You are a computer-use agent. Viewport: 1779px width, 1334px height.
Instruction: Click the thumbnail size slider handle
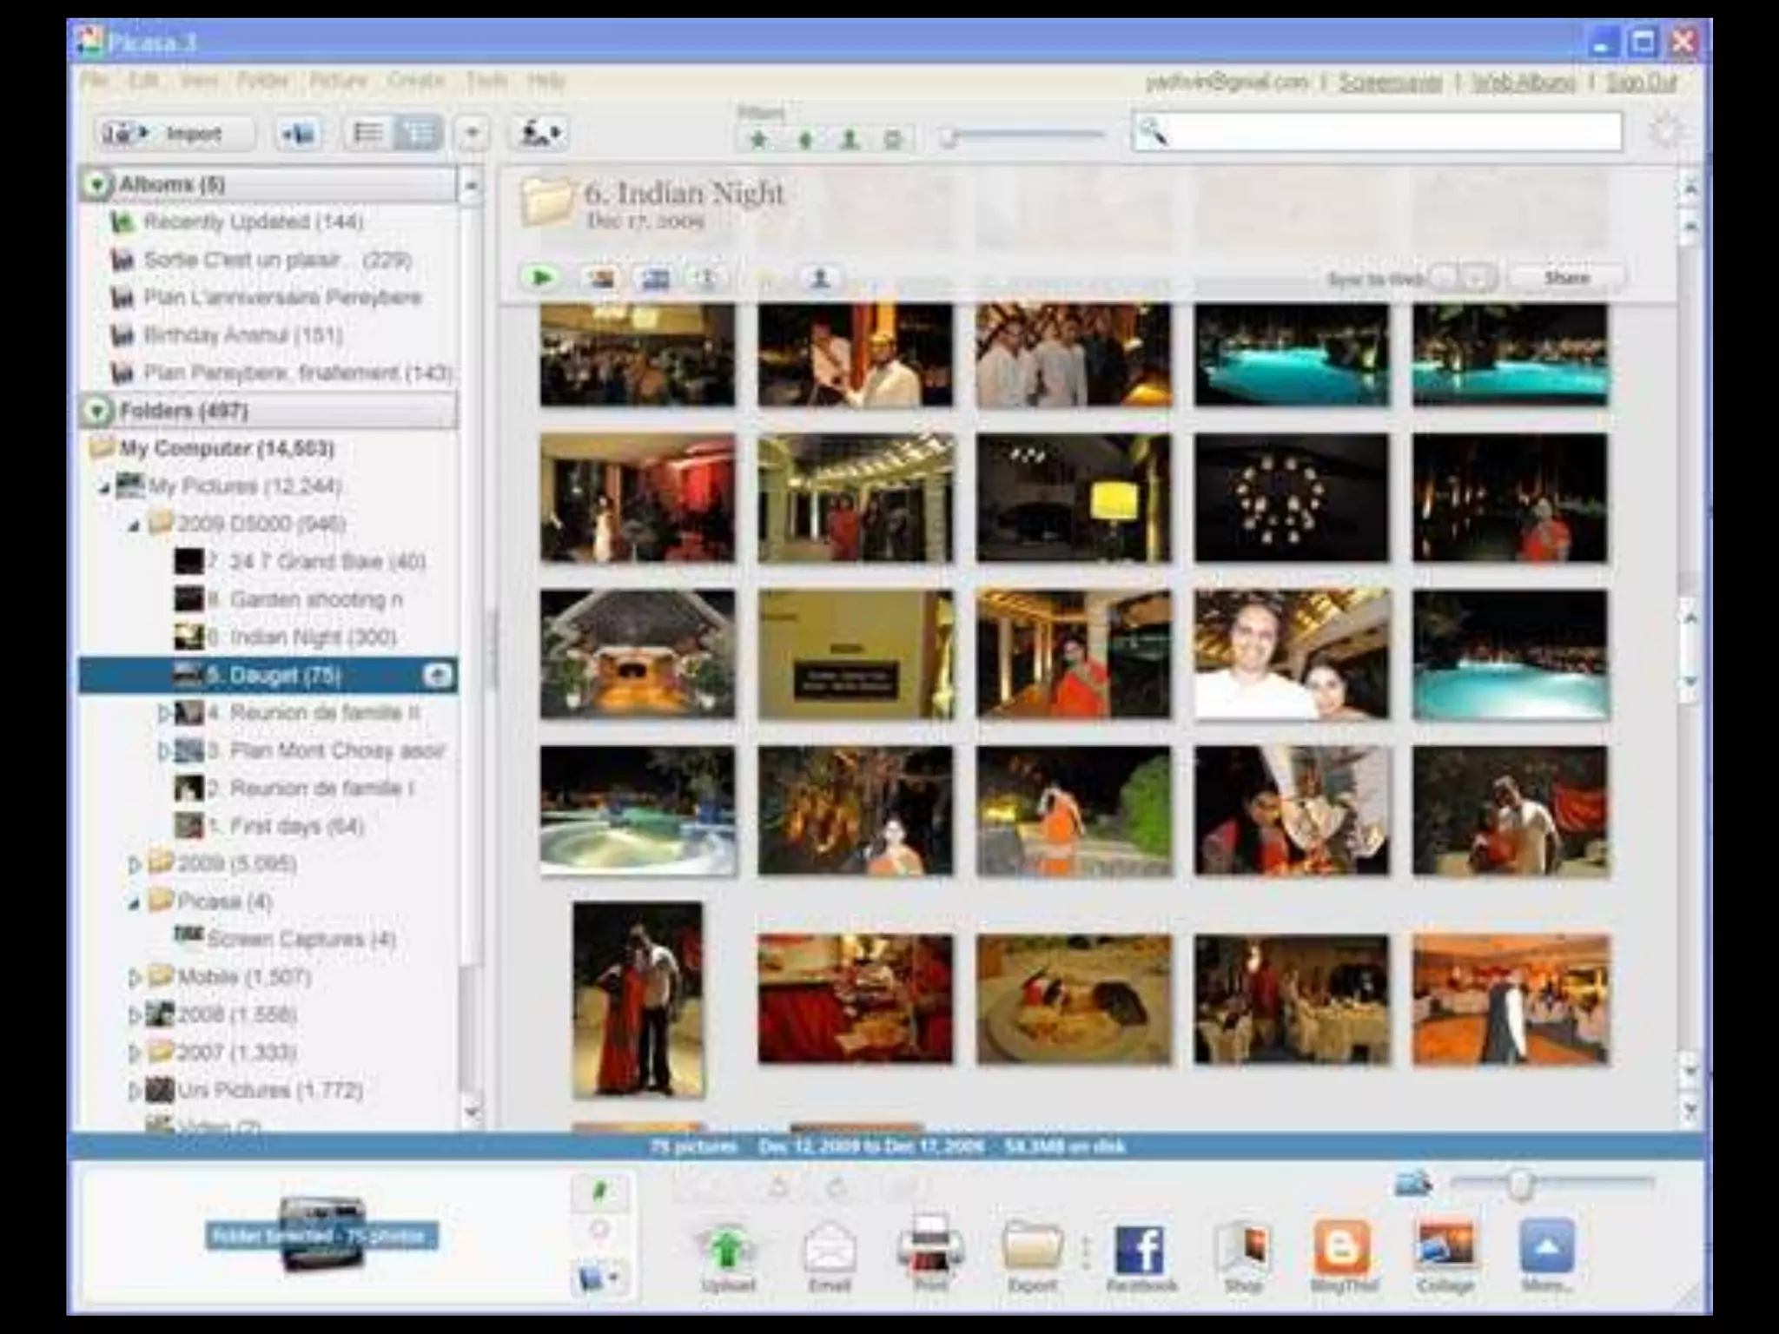[x=1519, y=1184]
